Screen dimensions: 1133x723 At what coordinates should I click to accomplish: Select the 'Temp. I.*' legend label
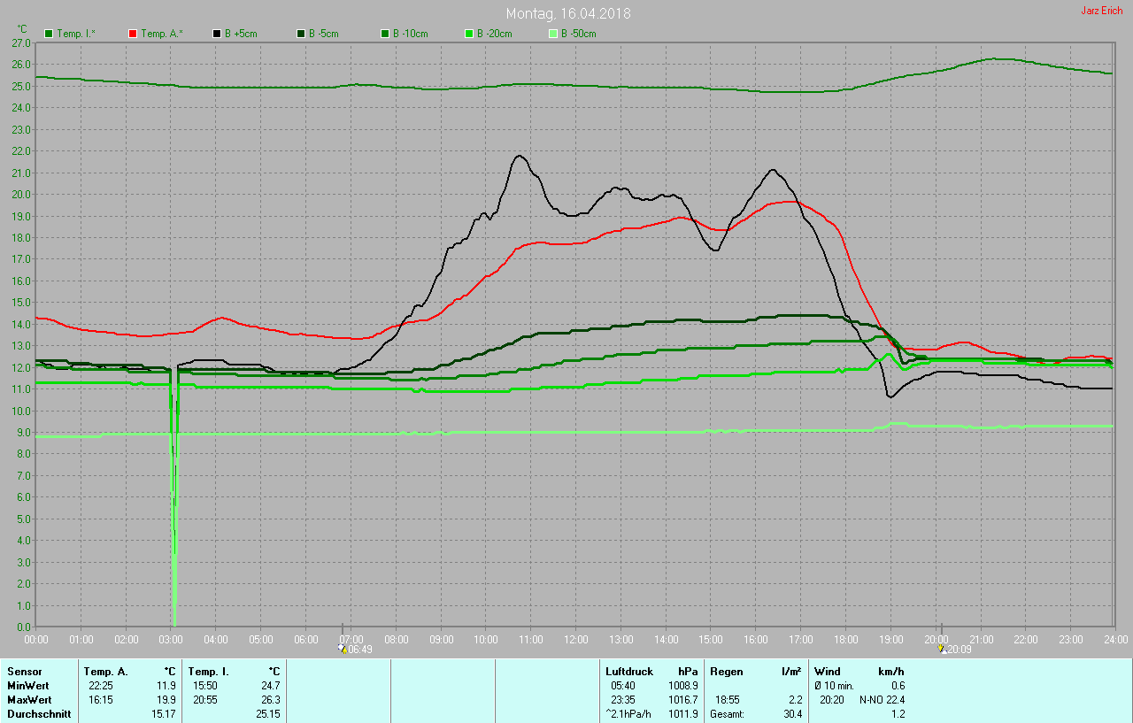click(77, 34)
